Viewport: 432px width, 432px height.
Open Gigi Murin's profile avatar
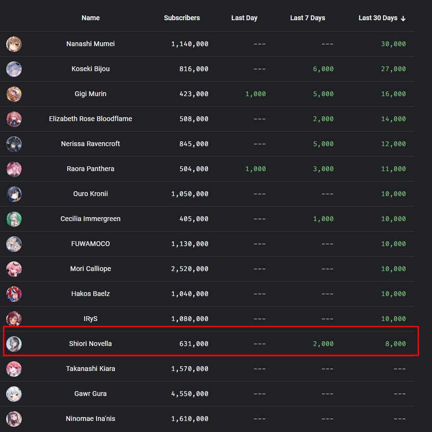[x=14, y=94]
